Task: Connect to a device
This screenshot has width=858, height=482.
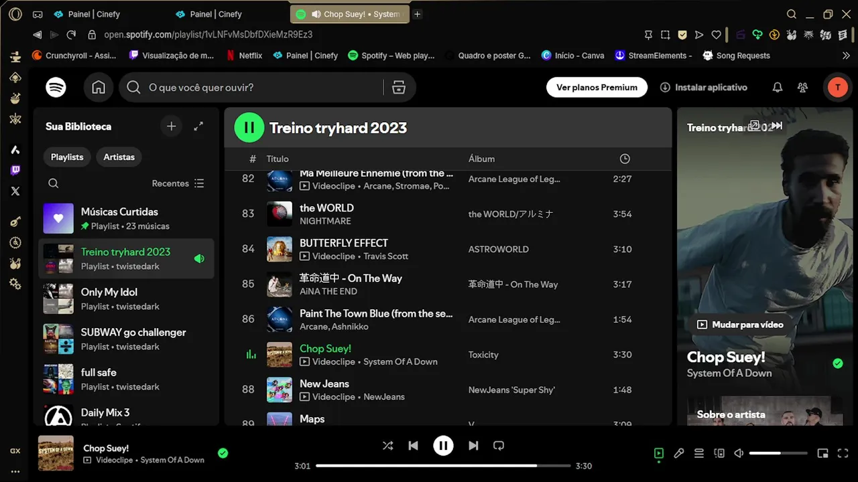Action: [719, 453]
